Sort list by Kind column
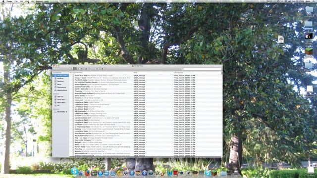Image resolution: width=317 pixels, height=178 pixels. click(x=135, y=73)
